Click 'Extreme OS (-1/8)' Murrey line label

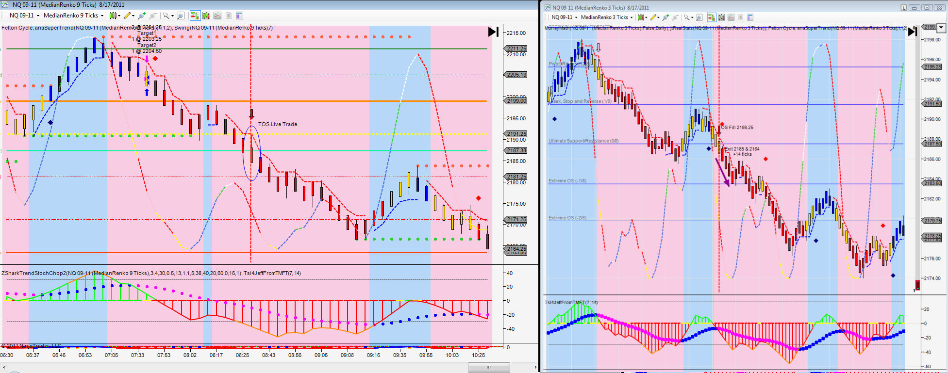pos(567,181)
